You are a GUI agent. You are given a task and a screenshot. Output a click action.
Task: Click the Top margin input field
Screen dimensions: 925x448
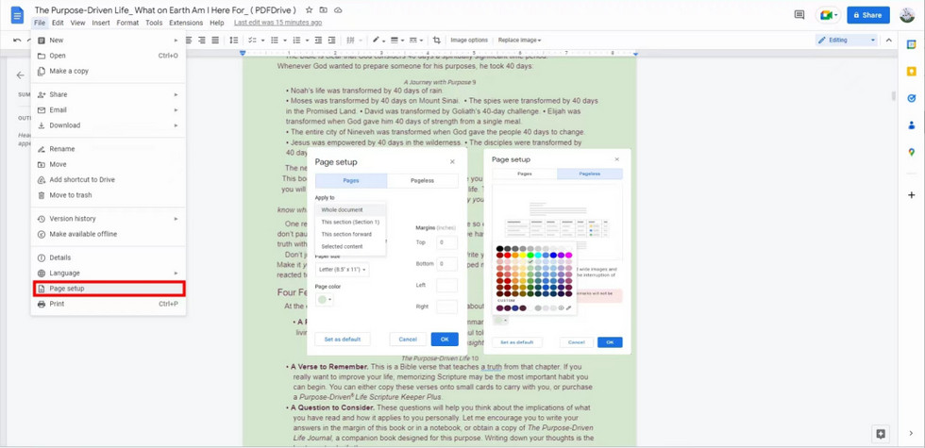coord(447,242)
